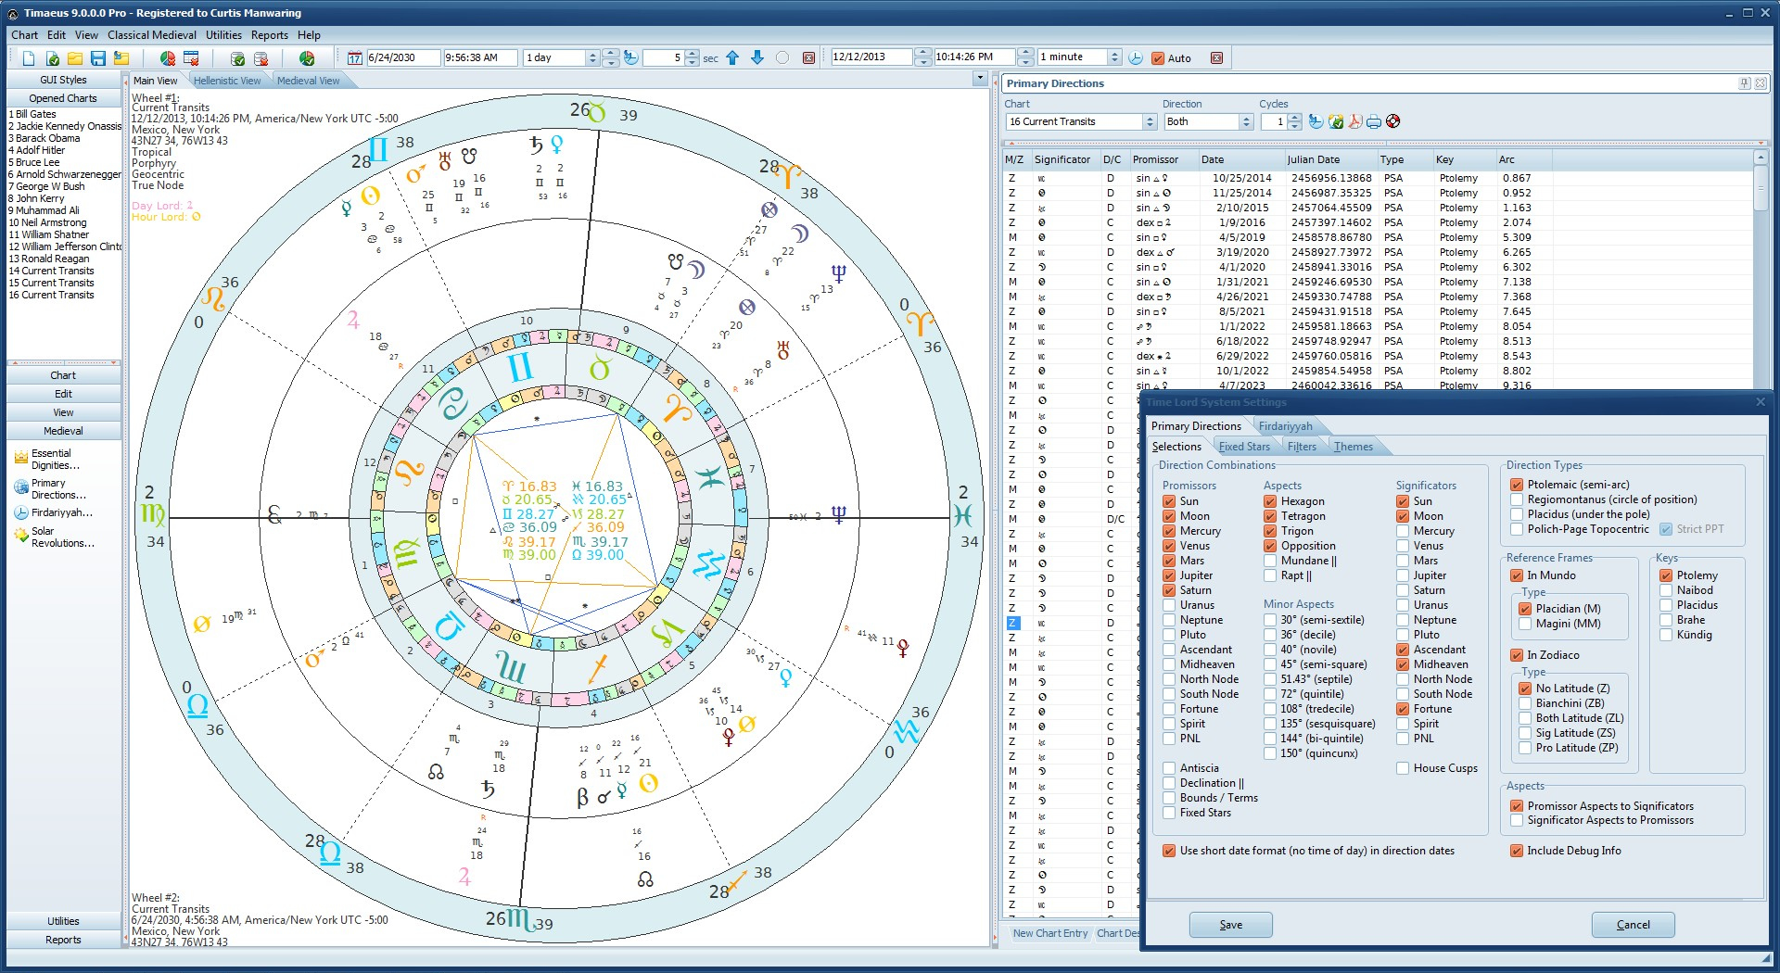Open the view tabs dropdown arrow
1780x973 pixels.
click(x=980, y=80)
